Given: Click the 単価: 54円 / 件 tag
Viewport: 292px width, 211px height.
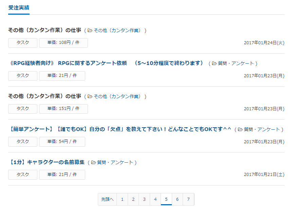Looking at the screenshot, I should [x=62, y=142].
